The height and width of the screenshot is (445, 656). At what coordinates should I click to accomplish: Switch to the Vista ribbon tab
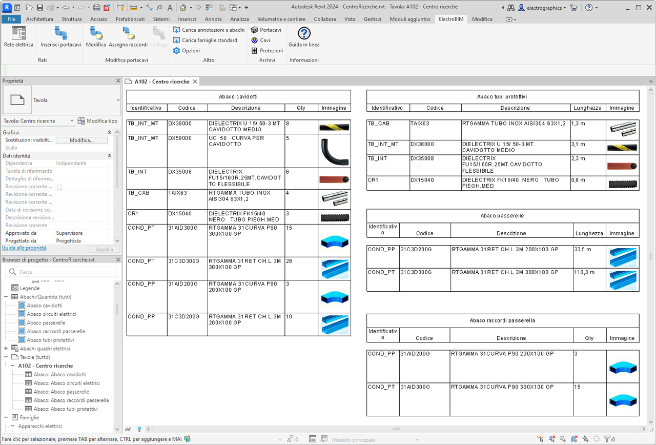point(350,19)
